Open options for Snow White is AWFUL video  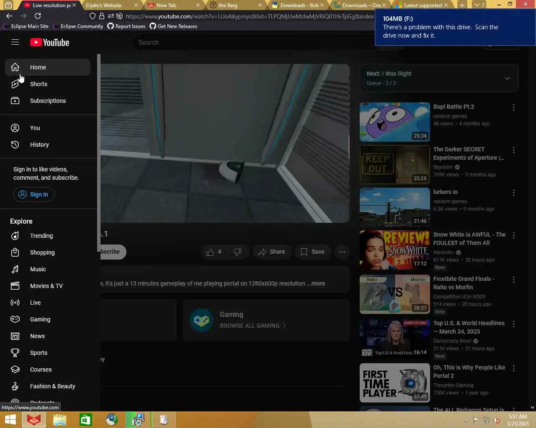514,235
